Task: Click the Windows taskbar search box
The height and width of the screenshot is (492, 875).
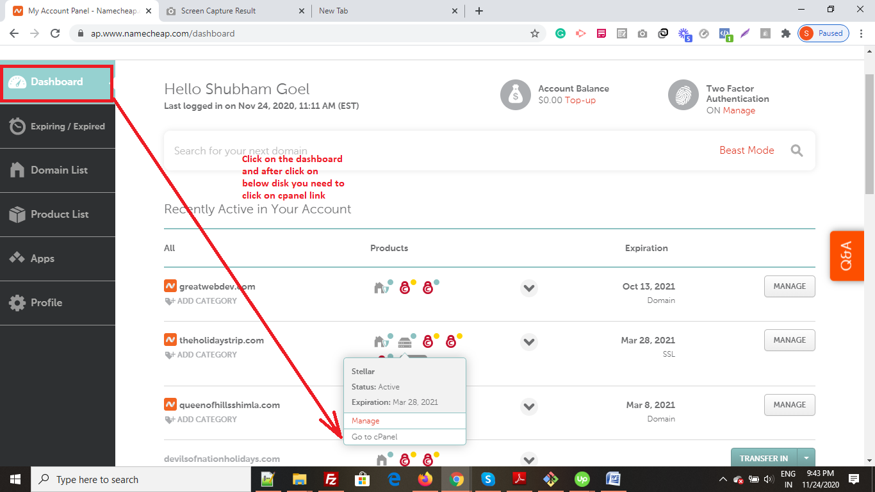Action: (141, 479)
